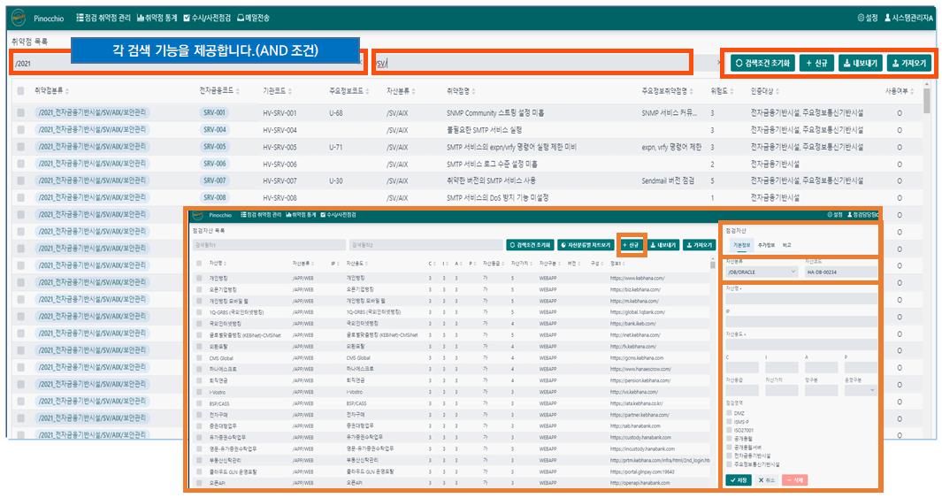Open 취약점 통계 menu in main header
The height and width of the screenshot is (498, 942).
tap(157, 18)
